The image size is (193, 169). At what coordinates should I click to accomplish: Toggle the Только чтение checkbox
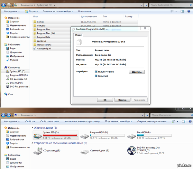pos(96,72)
